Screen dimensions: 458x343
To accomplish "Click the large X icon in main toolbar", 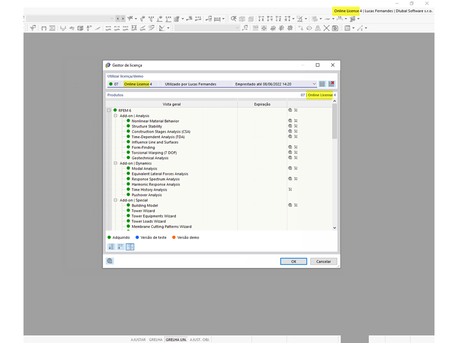I will coord(327,28).
